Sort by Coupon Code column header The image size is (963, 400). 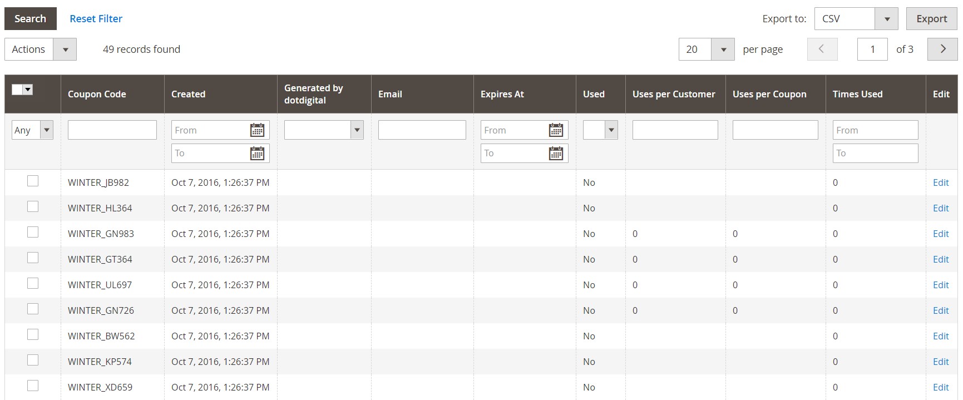click(97, 94)
